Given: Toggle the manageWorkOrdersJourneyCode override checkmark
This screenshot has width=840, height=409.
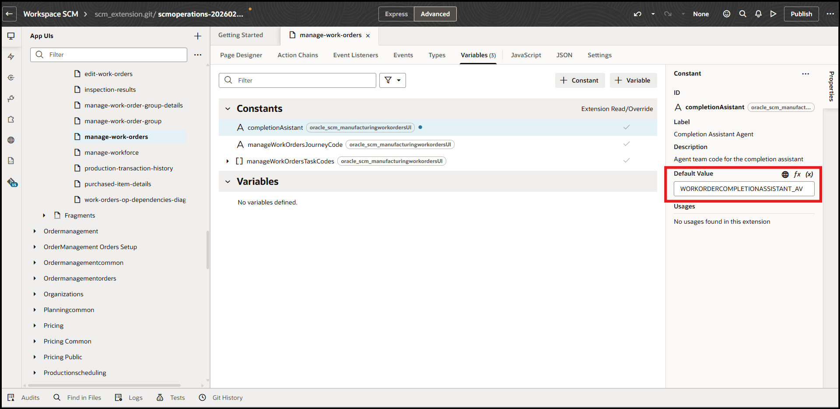Looking at the screenshot, I should click(626, 144).
